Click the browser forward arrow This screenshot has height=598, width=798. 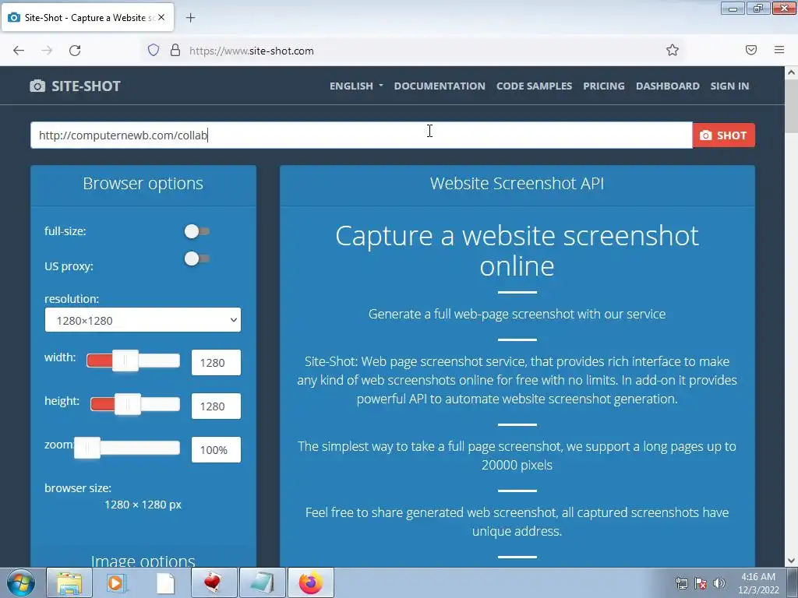pos(47,51)
